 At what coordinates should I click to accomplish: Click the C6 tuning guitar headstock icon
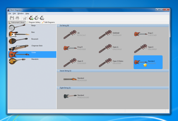pyautogui.click(x=70, y=34)
